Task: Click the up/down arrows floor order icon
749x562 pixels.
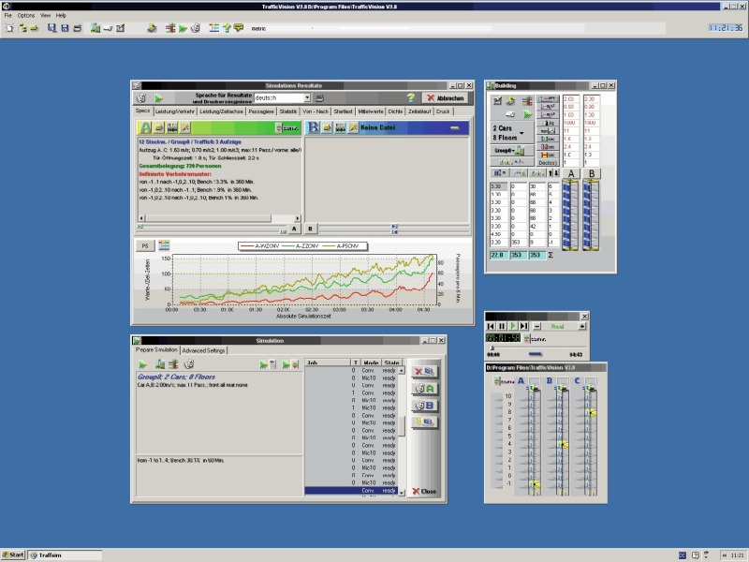Action: click(553, 173)
